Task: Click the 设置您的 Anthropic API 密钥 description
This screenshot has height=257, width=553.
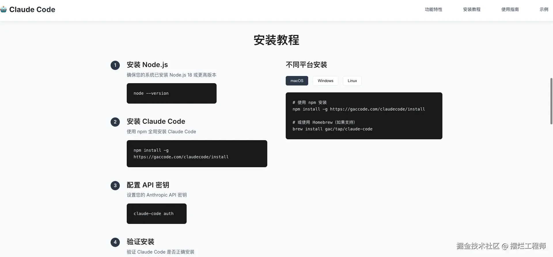Action: click(157, 195)
